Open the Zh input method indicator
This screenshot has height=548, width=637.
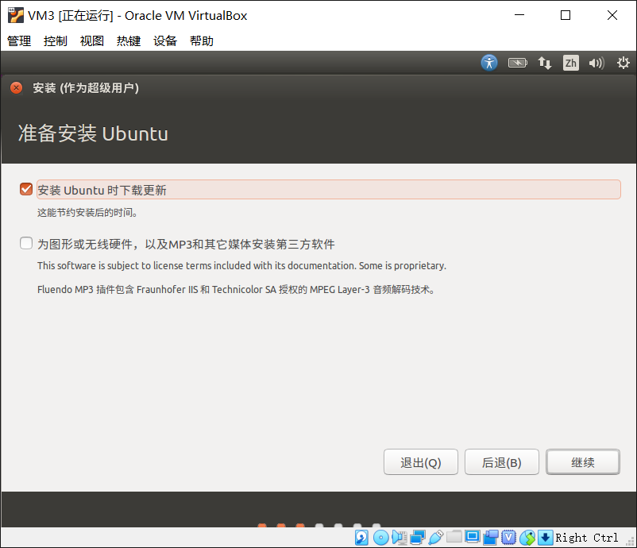point(571,63)
